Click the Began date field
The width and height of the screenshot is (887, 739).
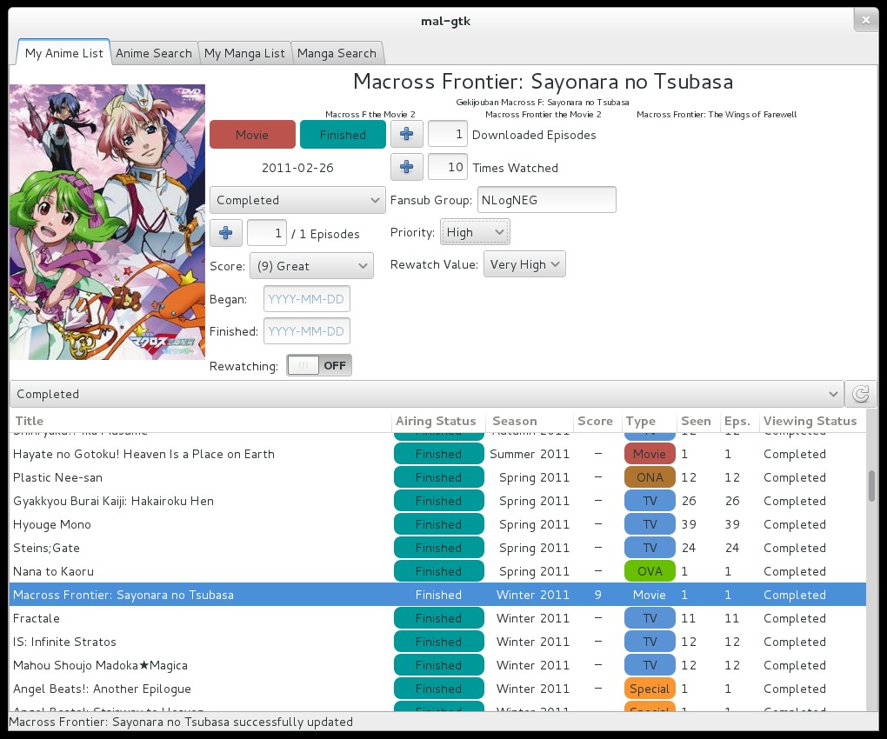click(x=307, y=299)
